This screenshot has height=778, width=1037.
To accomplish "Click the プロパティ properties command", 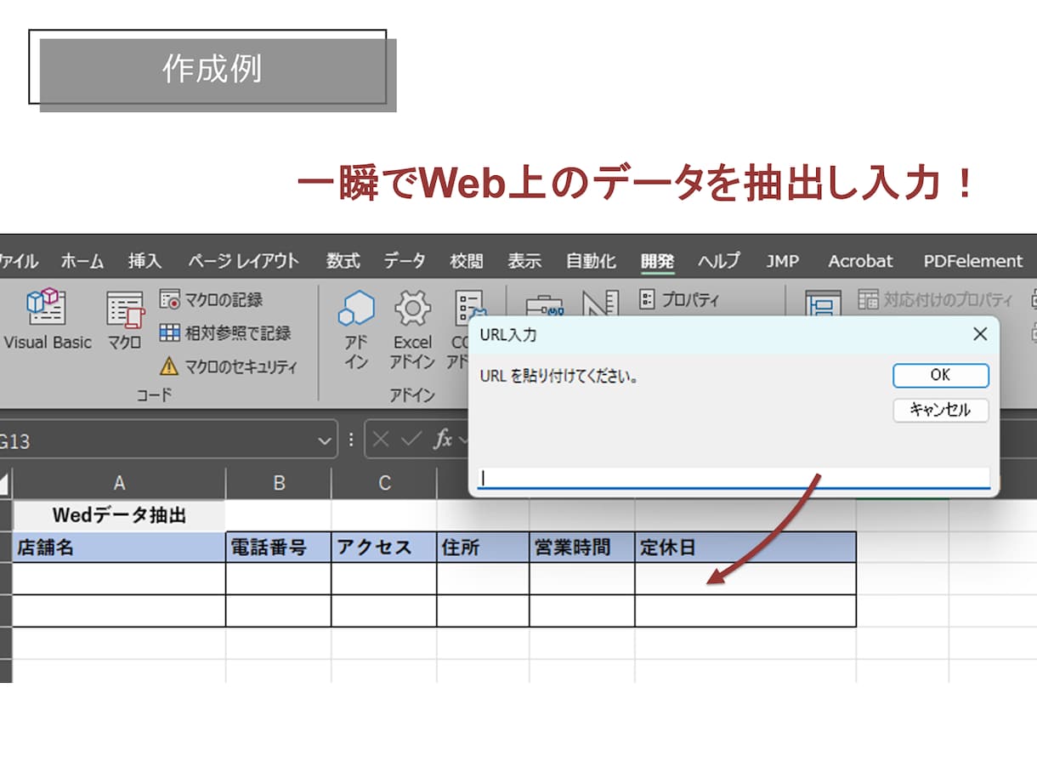I will pyautogui.click(x=678, y=299).
